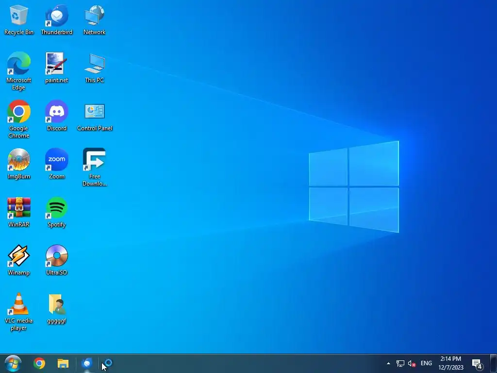Open the clock showing 2:14 PM
Image resolution: width=497 pixels, height=373 pixels.
coord(451,363)
